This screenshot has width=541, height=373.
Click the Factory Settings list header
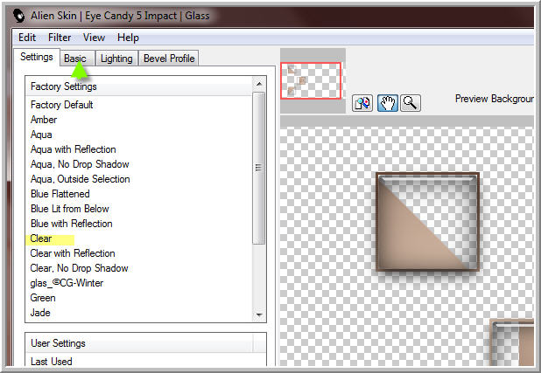click(139, 86)
